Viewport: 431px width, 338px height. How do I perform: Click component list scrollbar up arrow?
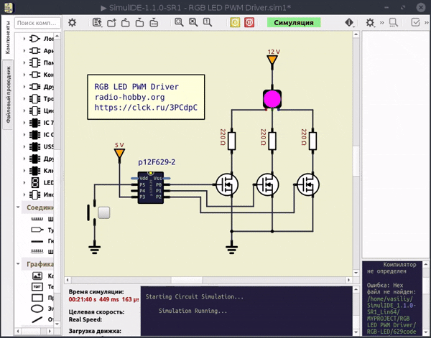[57, 36]
